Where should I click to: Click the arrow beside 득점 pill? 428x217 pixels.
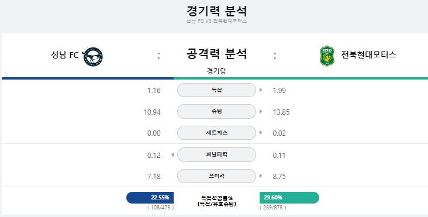[261, 90]
